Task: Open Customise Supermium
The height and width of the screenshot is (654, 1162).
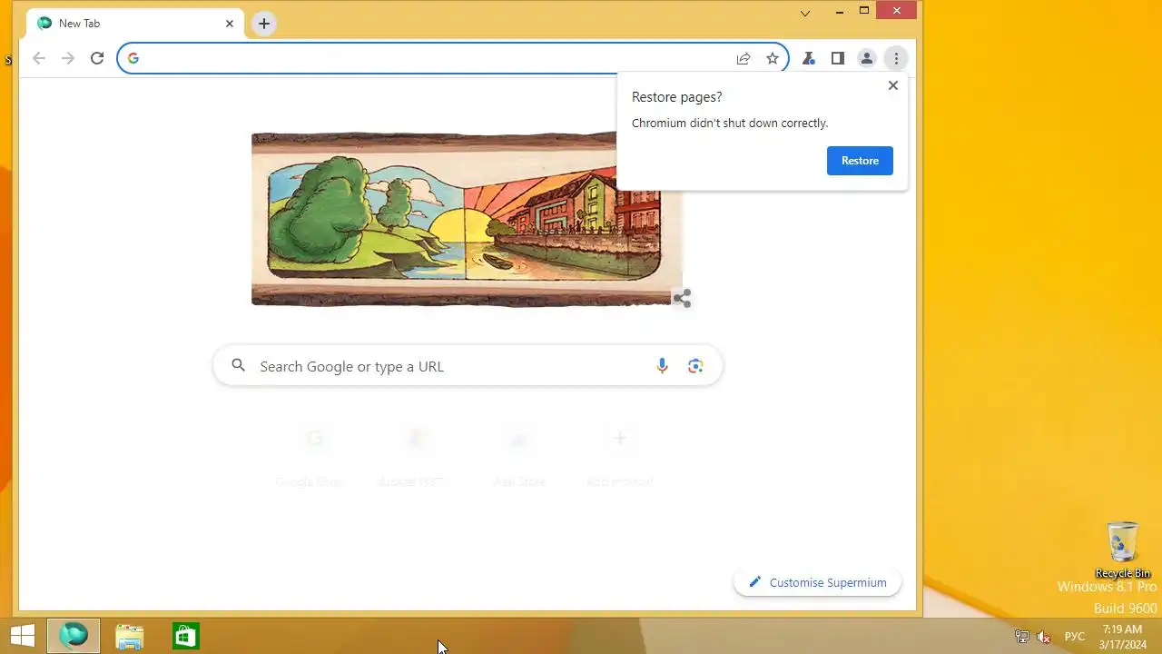Action: click(x=817, y=582)
